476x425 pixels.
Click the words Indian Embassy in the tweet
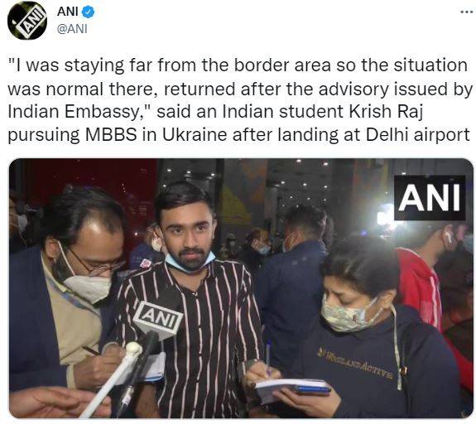[x=73, y=112]
